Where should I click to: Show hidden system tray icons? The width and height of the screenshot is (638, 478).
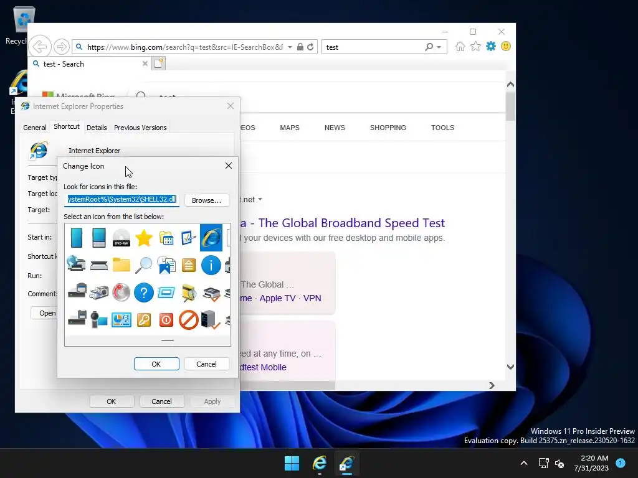(524, 463)
